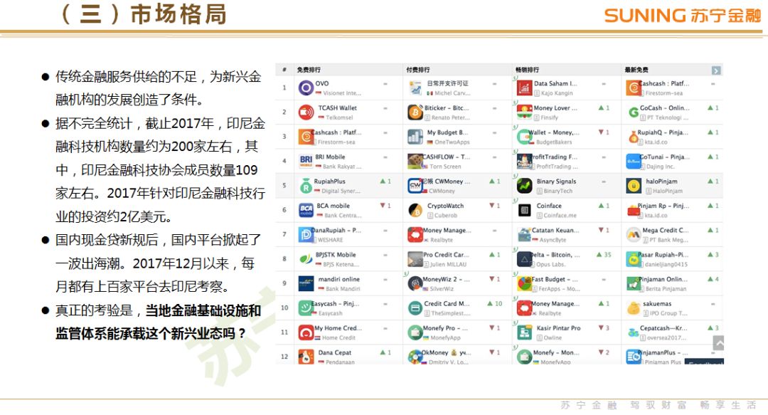Open the Pinjaman Online app link
This screenshot has height=415, width=768.
click(x=663, y=279)
